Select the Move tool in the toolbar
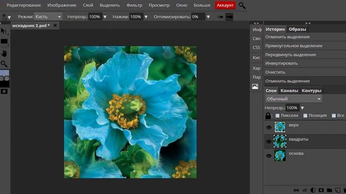Screen dimensions: 346x194 [4, 31]
